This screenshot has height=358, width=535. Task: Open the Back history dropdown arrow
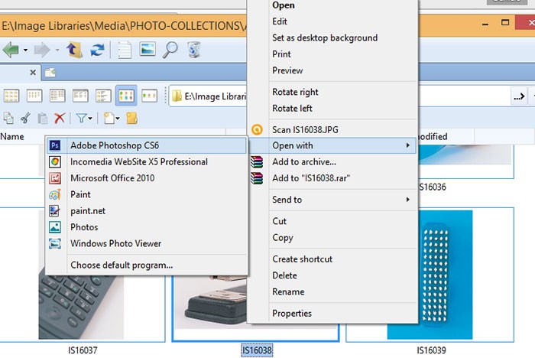(x=26, y=50)
